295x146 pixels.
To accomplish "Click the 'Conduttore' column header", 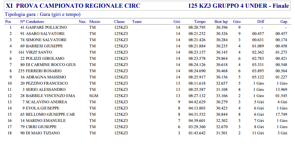I will 35,22.
